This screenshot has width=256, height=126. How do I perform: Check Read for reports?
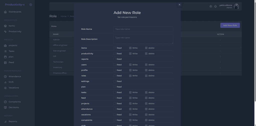click(x=114, y=59)
